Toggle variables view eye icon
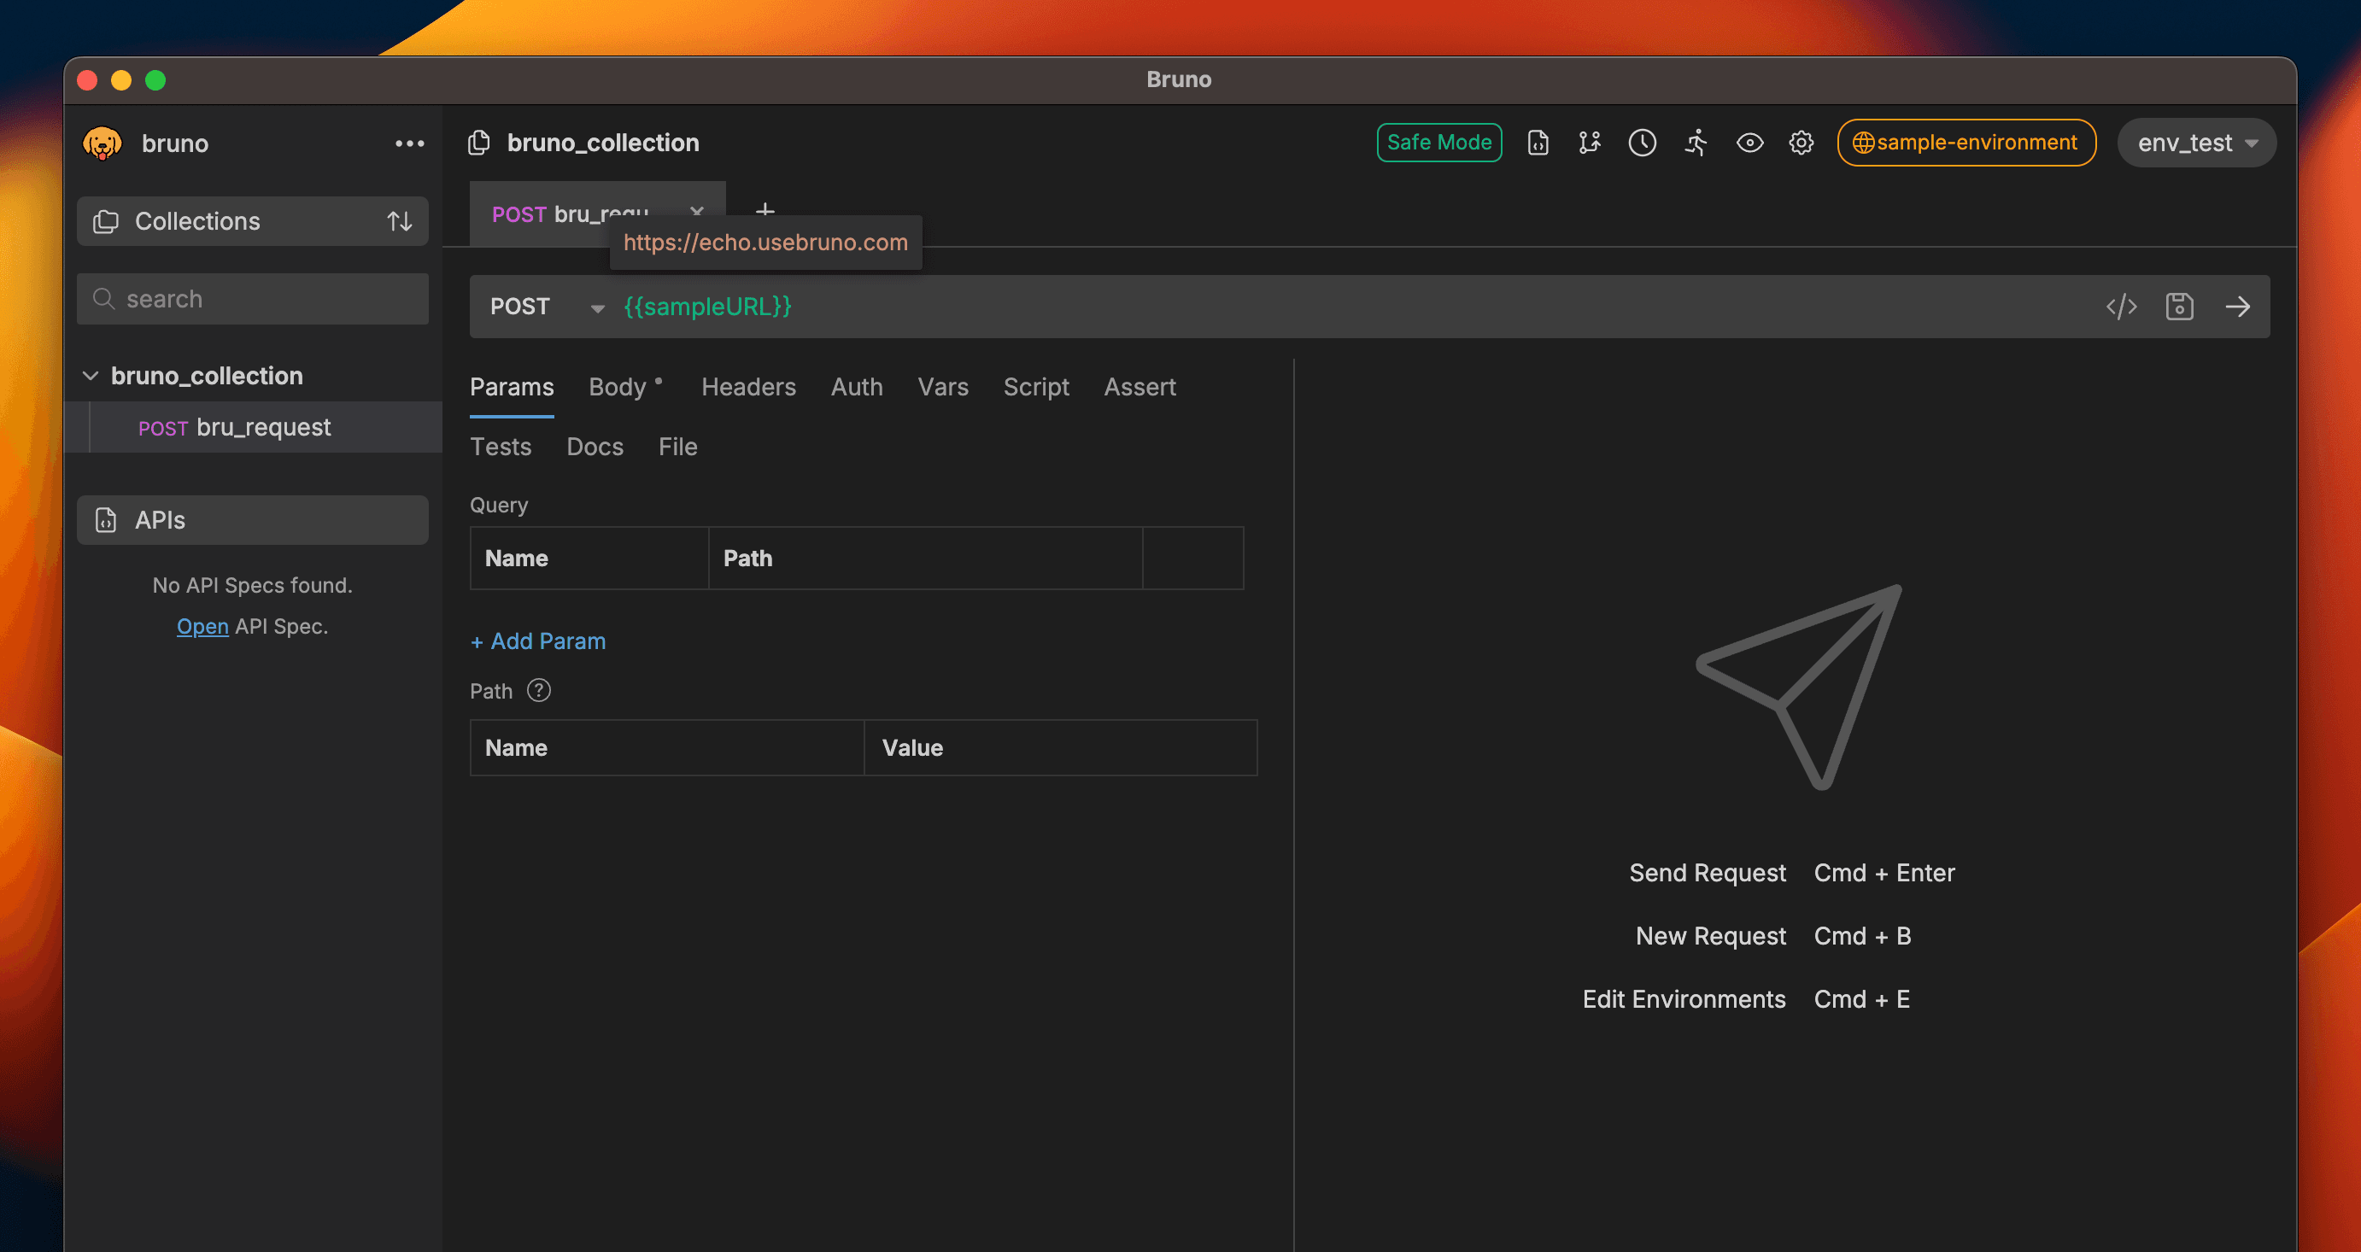The width and height of the screenshot is (2361, 1252). pos(1749,143)
